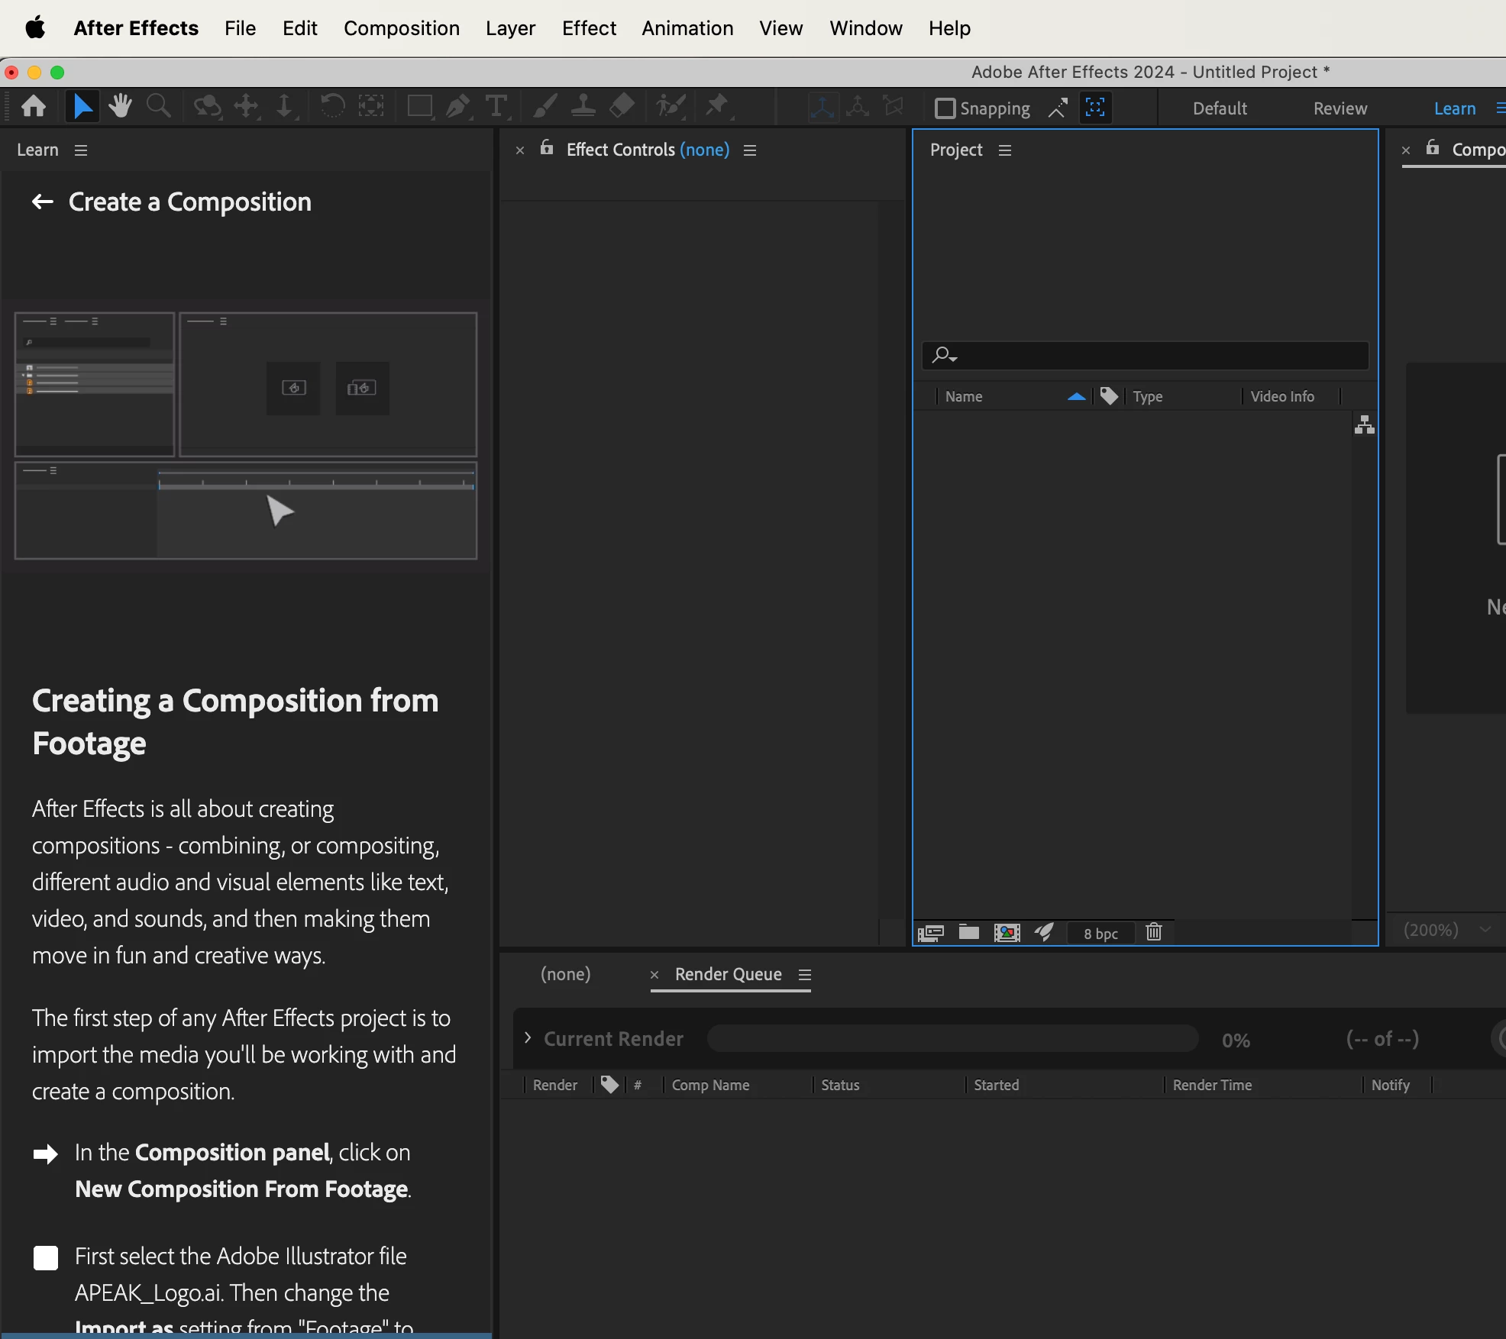
Task: Click the Puppet Pin tool
Action: 716,106
